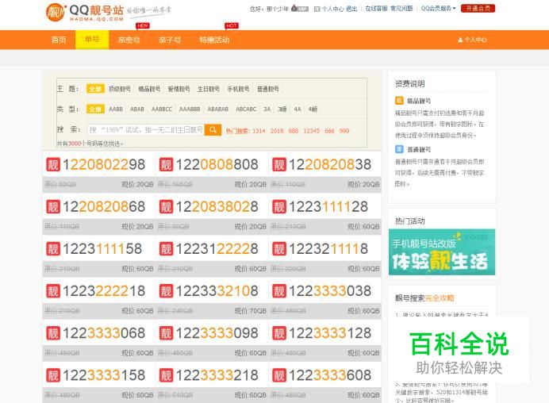
Task: Open 个人中心 in the orange navigation bar
Action: pyautogui.click(x=472, y=40)
